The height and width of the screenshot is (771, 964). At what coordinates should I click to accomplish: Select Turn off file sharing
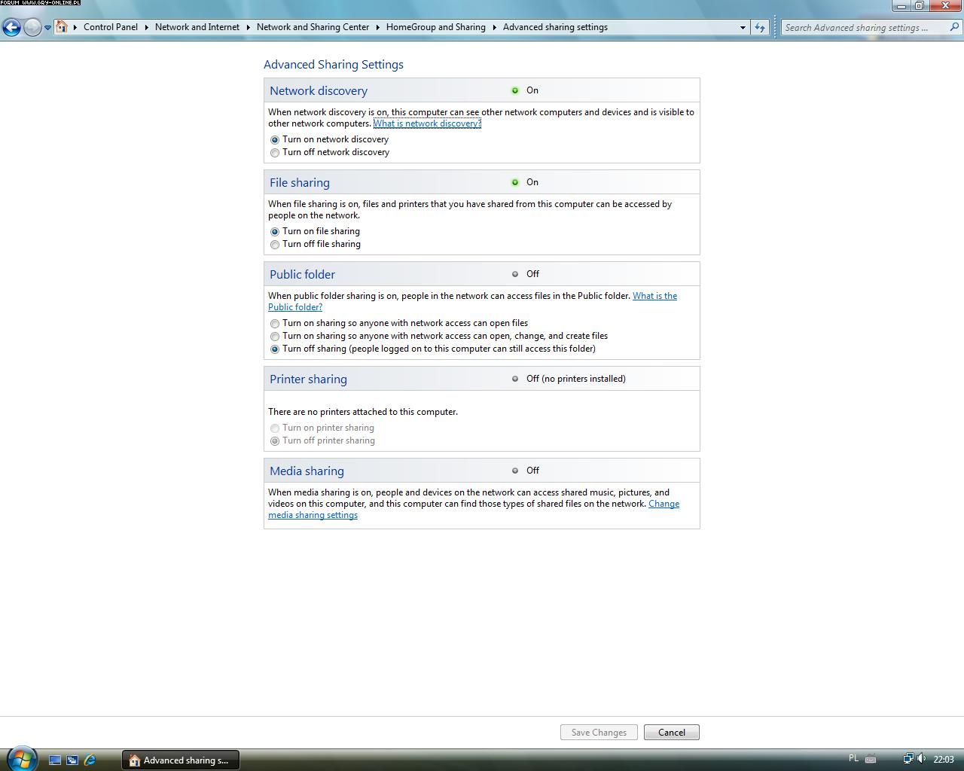(275, 245)
